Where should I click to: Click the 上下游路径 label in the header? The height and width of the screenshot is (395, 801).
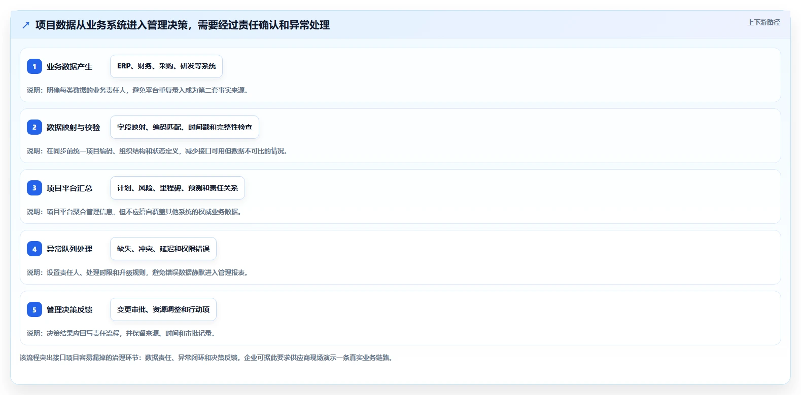click(763, 22)
